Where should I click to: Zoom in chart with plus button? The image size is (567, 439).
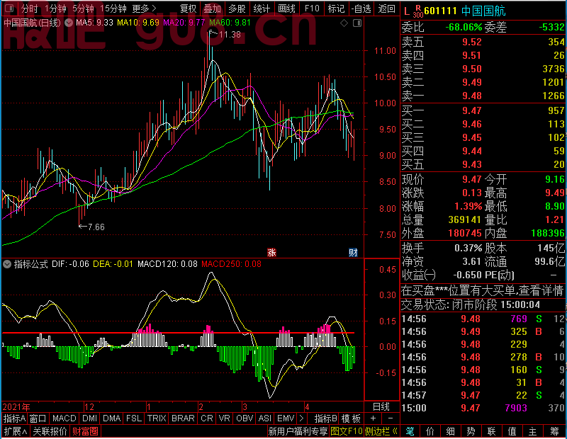tap(374, 418)
